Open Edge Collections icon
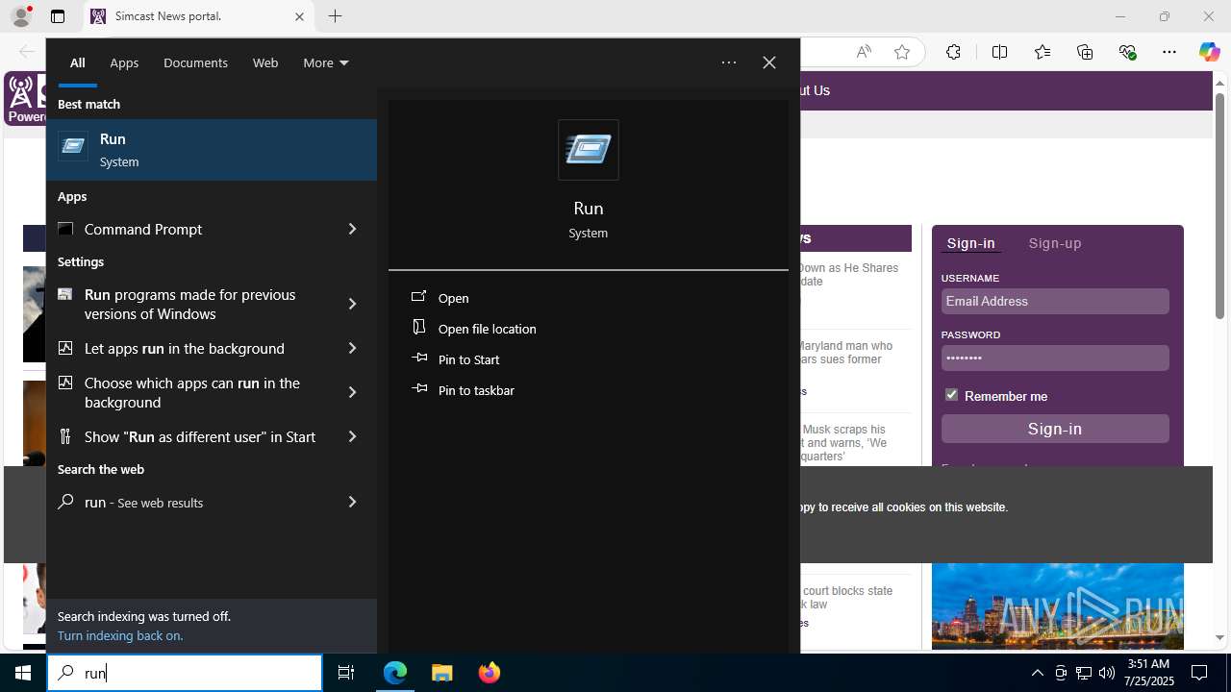The image size is (1231, 692). tap(1085, 52)
